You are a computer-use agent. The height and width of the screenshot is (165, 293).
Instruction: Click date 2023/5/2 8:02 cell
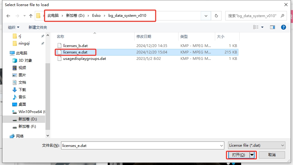tap(149, 59)
